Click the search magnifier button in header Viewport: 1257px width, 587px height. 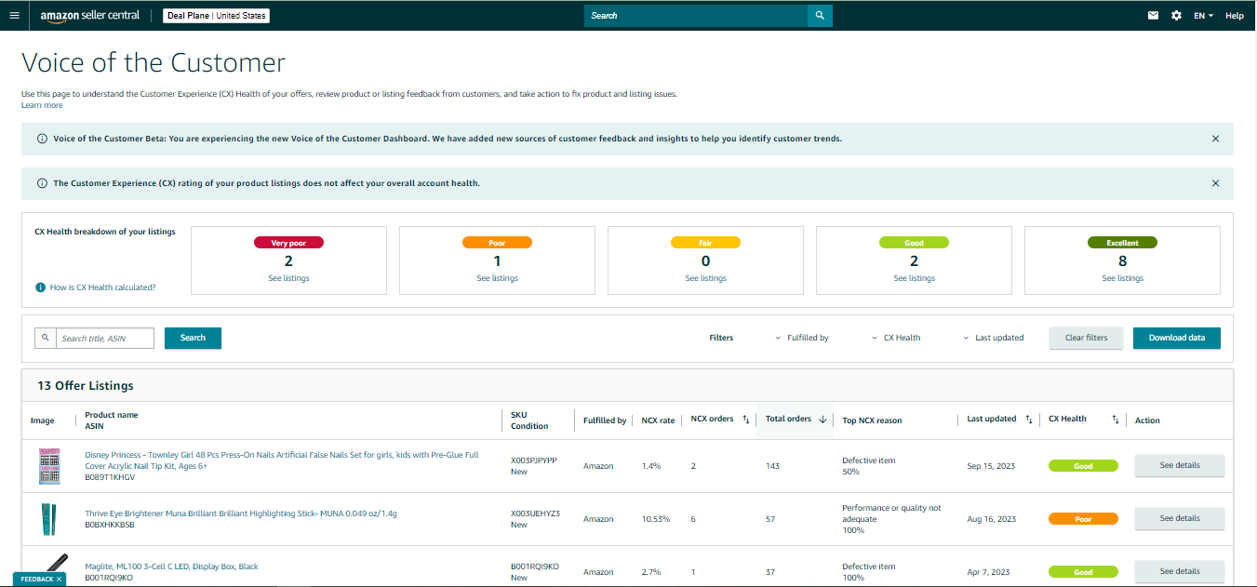(x=820, y=16)
